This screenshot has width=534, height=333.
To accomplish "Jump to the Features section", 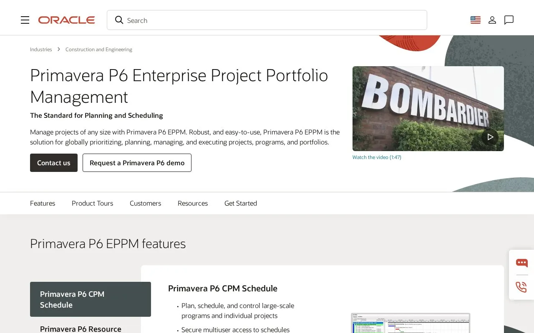I will 43,203.
